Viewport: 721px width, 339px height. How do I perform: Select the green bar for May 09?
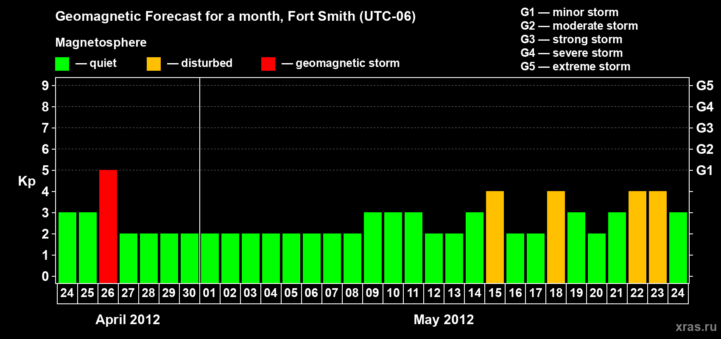373,248
